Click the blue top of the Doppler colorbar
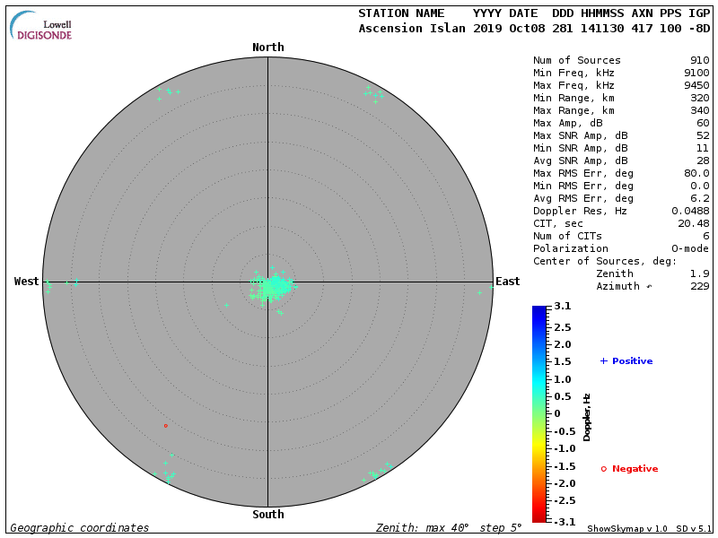 point(538,312)
